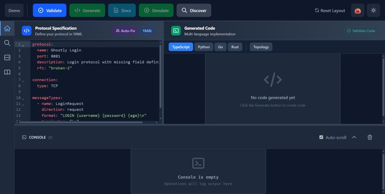Click the Auto-Fix button

[126, 31]
